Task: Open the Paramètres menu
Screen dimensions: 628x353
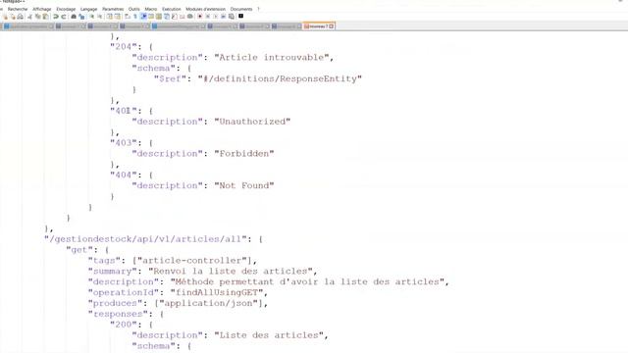Action: click(113, 9)
